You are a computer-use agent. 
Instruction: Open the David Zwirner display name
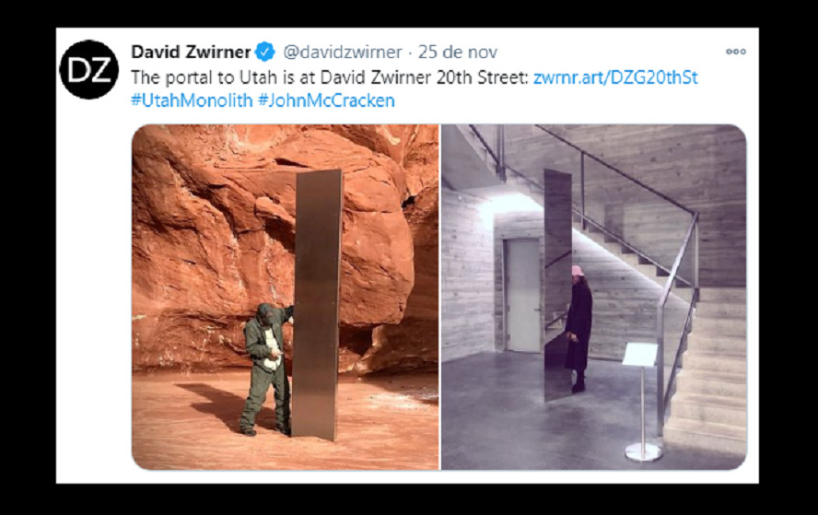tap(191, 52)
